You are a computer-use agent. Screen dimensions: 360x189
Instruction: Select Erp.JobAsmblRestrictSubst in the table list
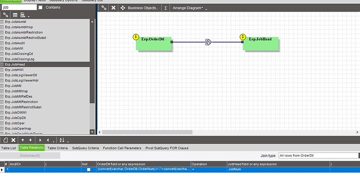(x=45, y=38)
